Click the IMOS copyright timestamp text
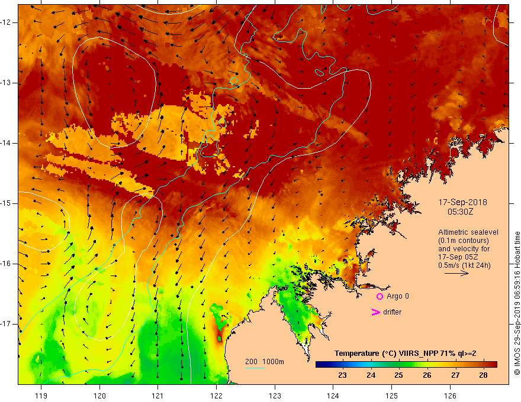This screenshot has width=521, height=402. [x=517, y=303]
